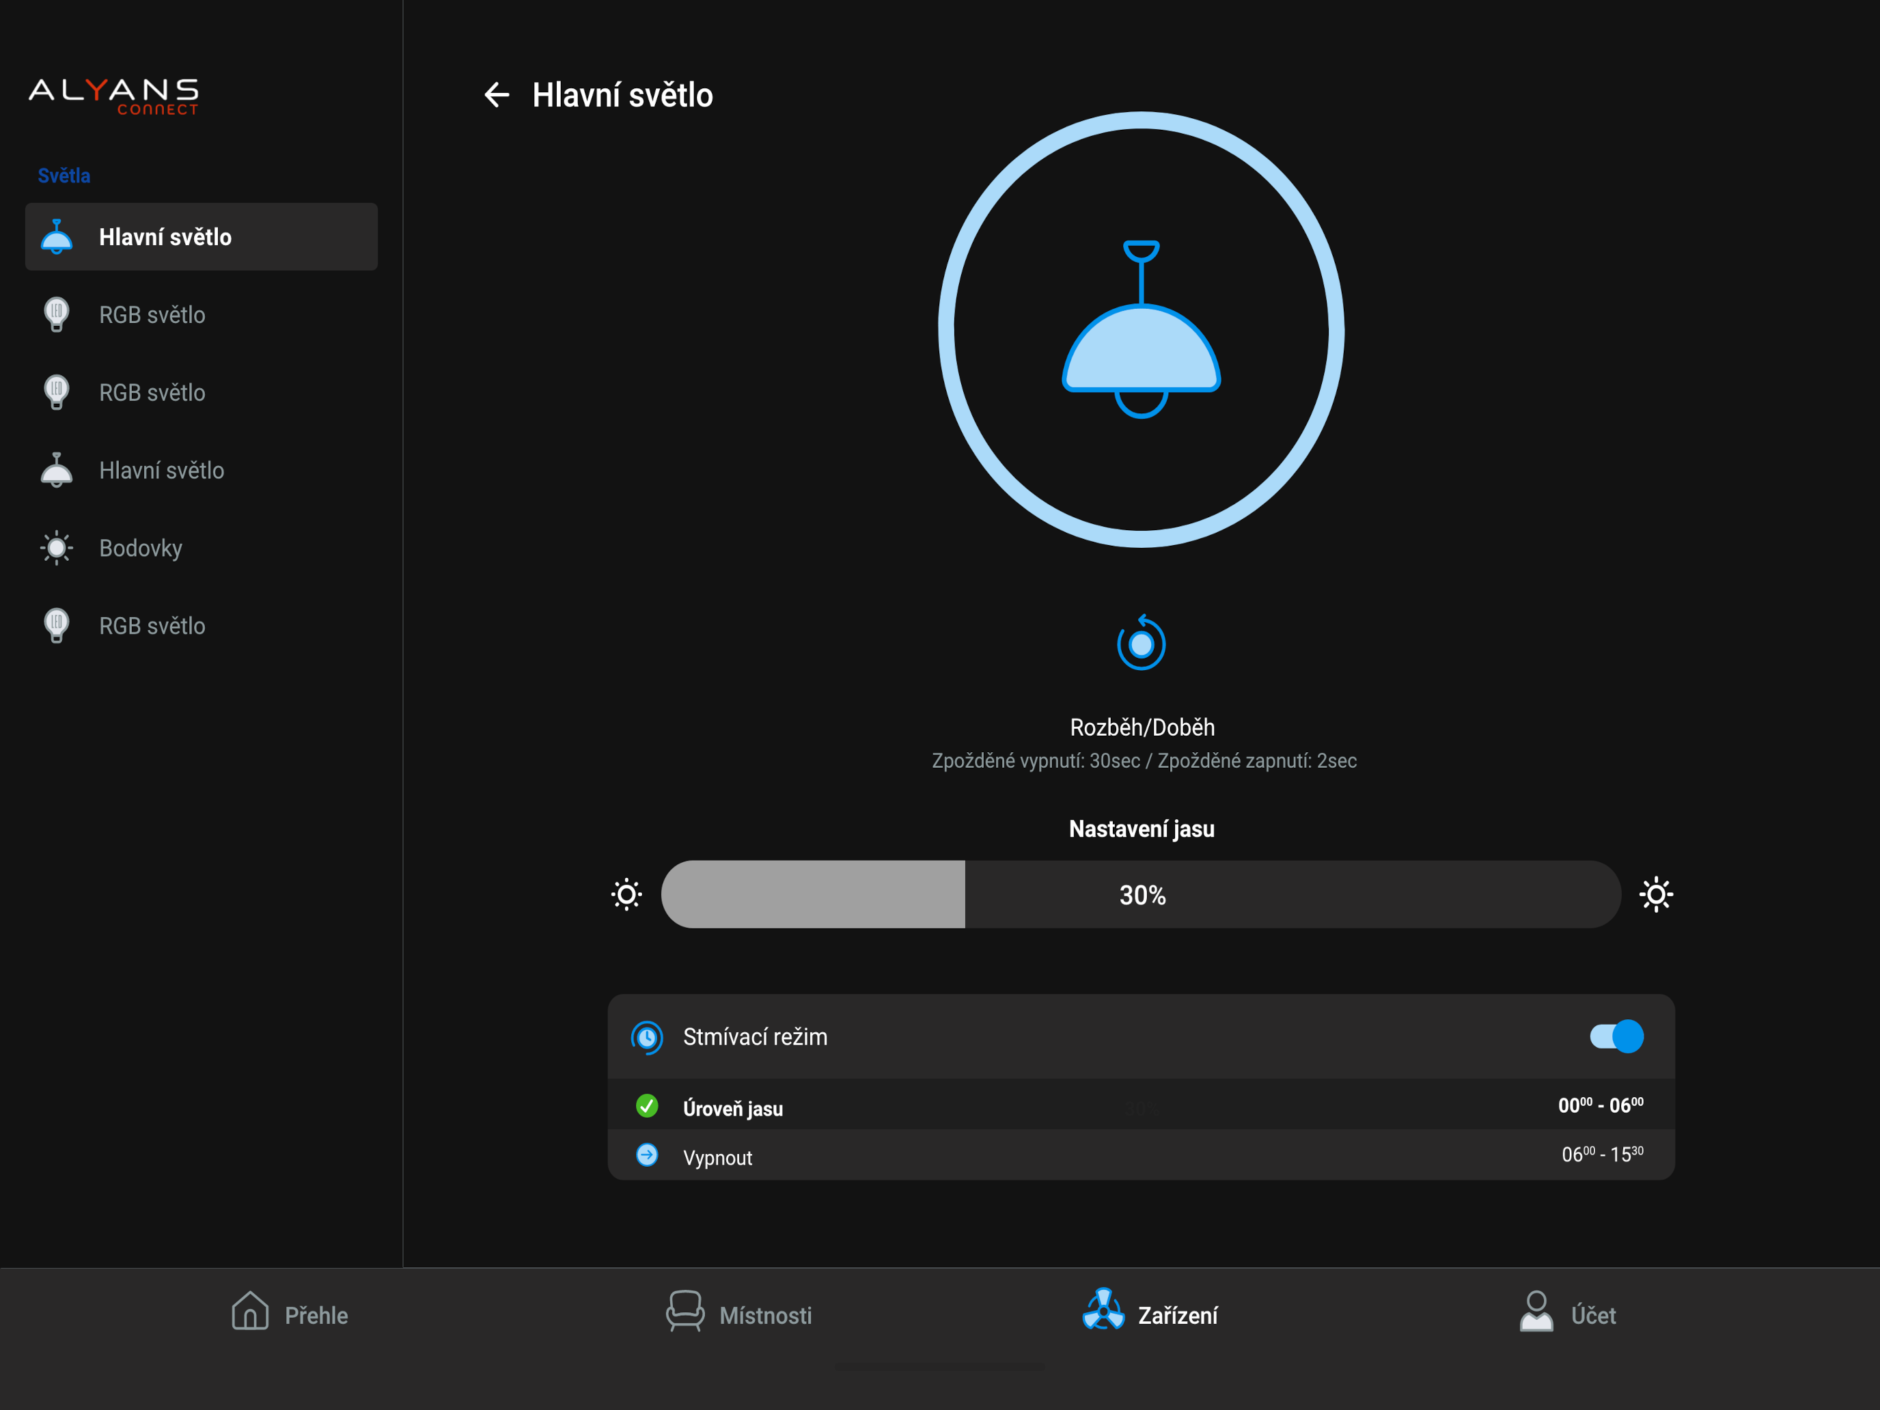Open the Přehled tab

(290, 1313)
